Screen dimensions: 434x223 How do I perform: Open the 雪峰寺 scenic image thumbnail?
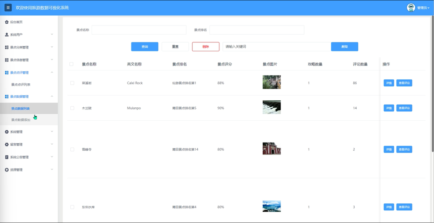(x=272, y=149)
